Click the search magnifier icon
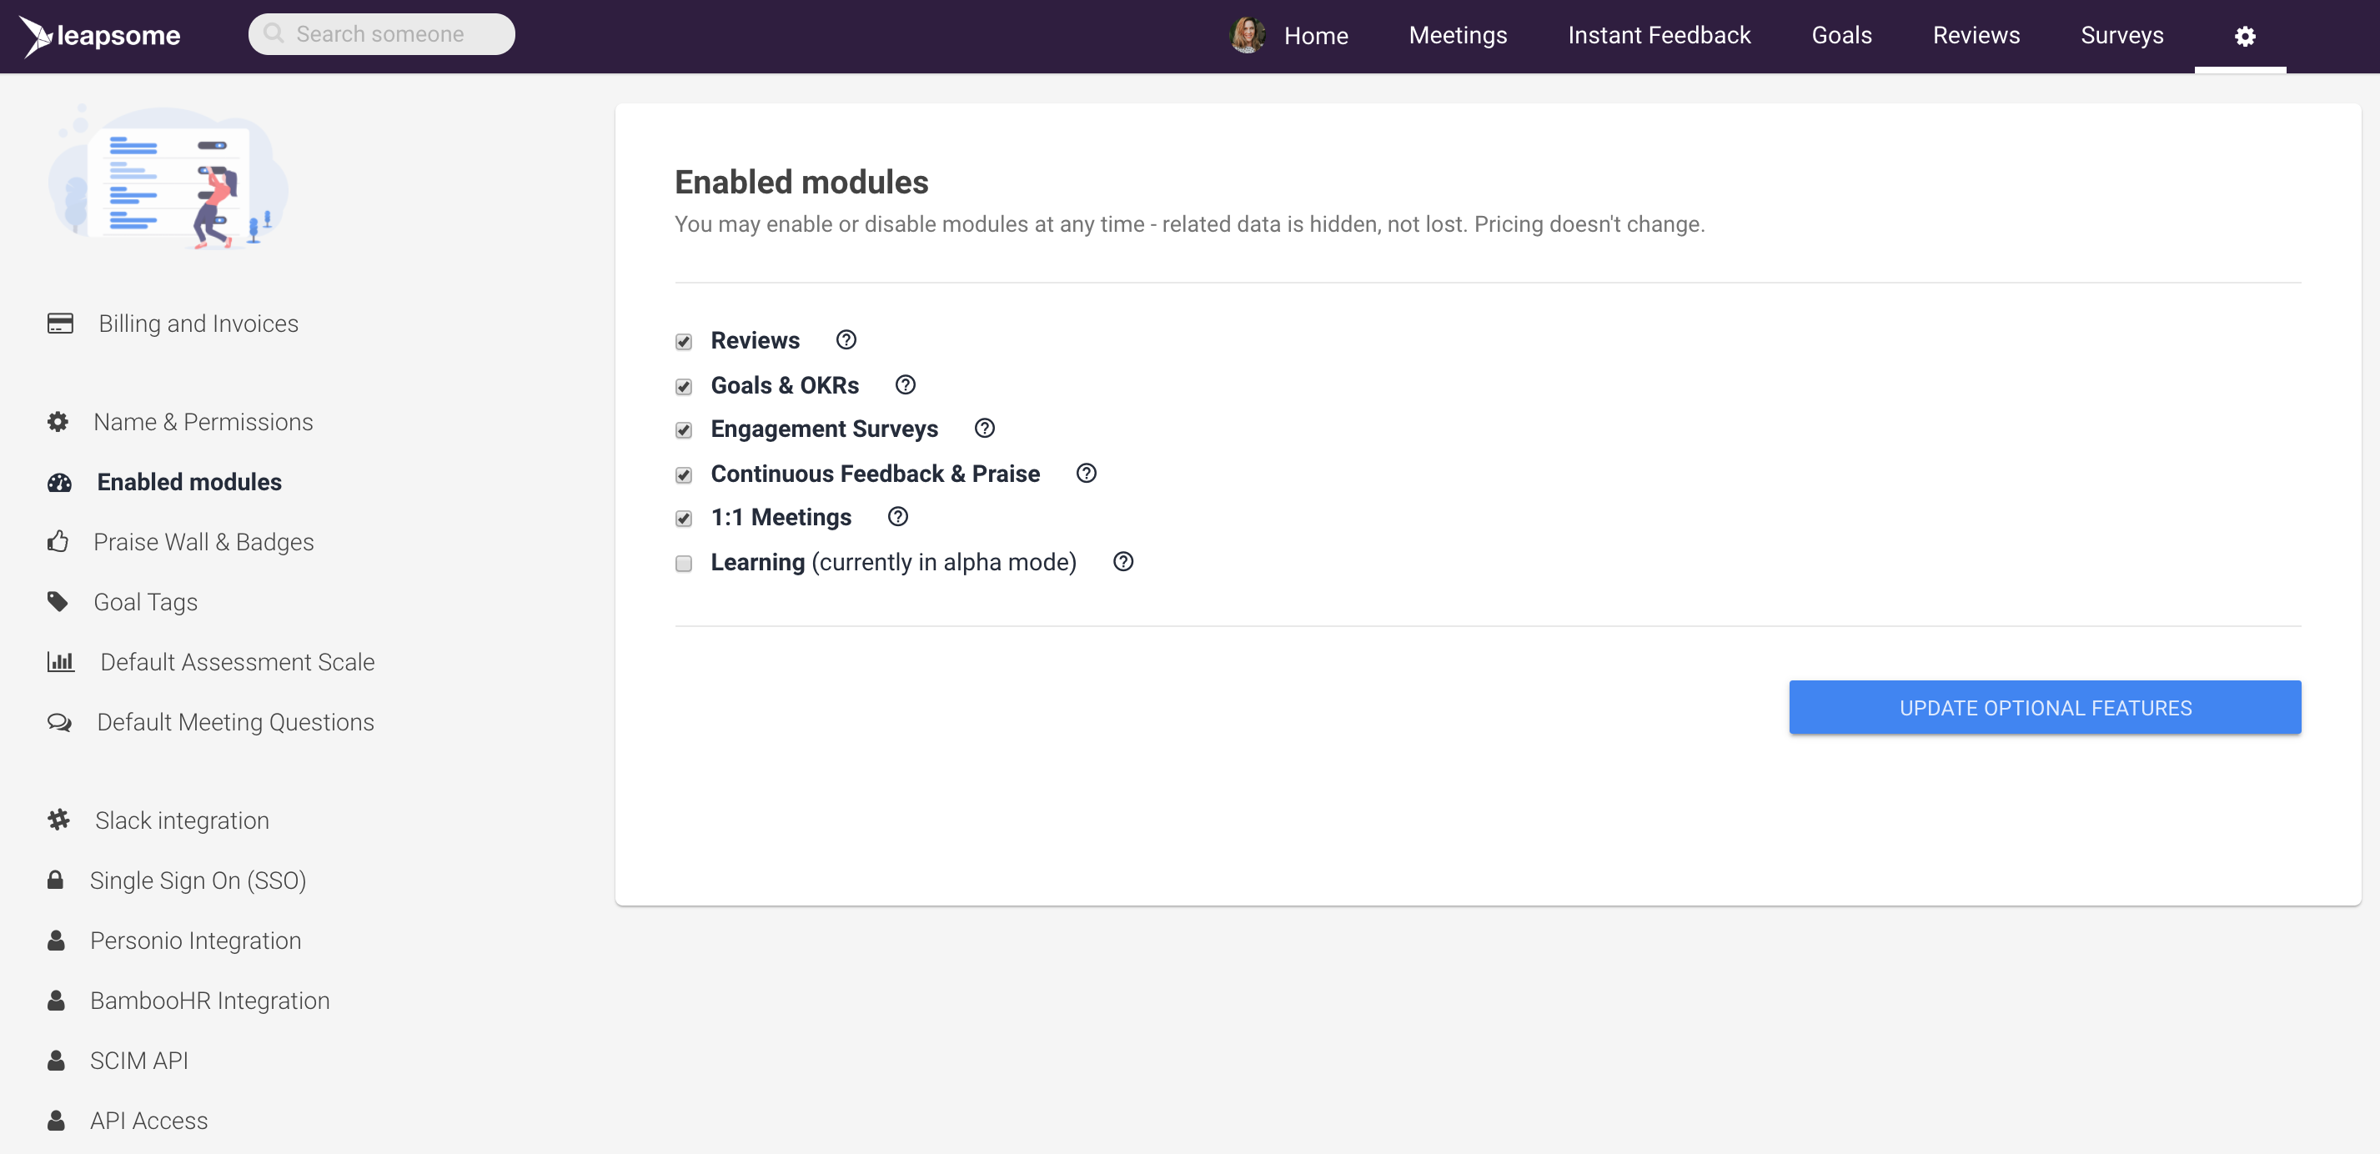The image size is (2380, 1154). pos(274,33)
